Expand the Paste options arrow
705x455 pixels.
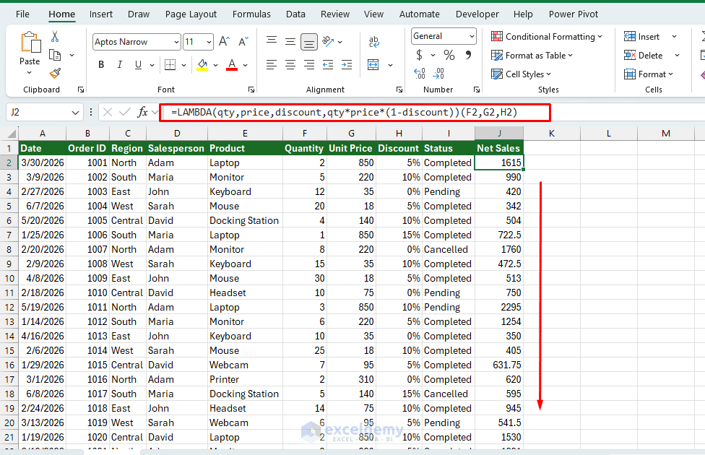pyautogui.click(x=29, y=73)
